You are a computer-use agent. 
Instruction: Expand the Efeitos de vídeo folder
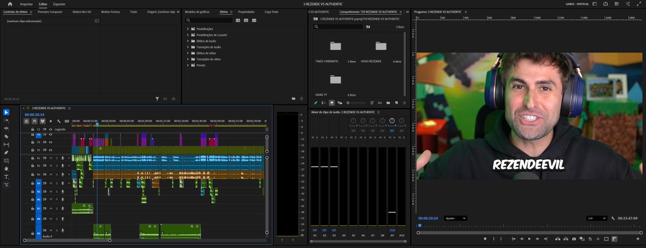coord(188,53)
